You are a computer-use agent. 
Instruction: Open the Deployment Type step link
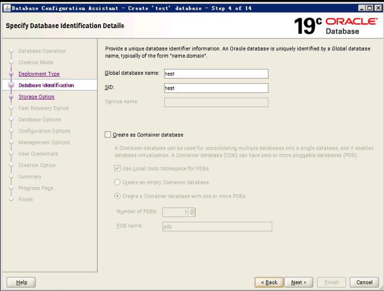pyautogui.click(x=39, y=74)
